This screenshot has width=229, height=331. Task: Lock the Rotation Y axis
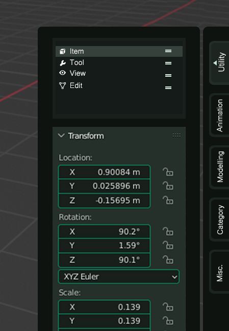[x=168, y=246]
